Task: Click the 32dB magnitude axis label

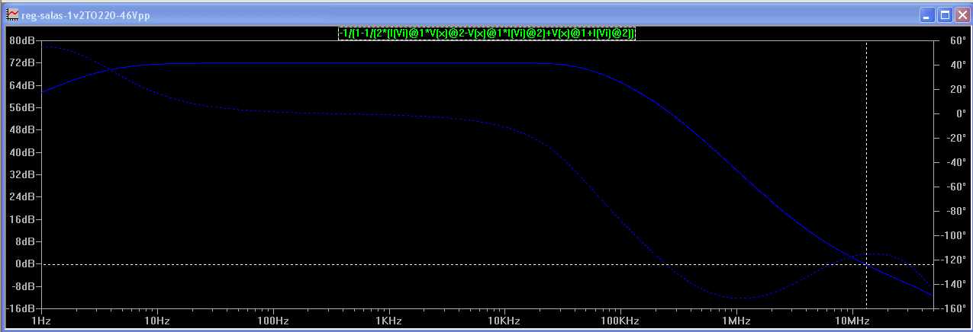Action: pos(22,174)
